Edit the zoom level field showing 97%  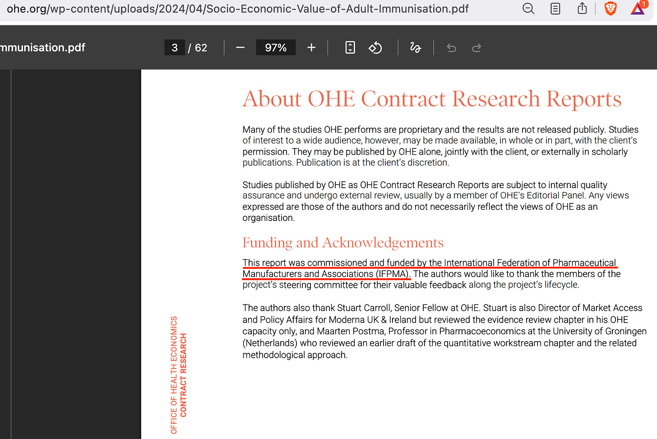(276, 47)
